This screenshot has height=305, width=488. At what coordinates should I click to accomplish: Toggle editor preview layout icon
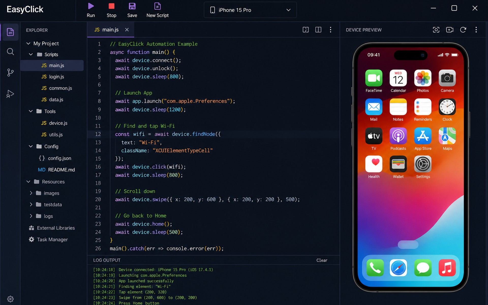tap(306, 30)
